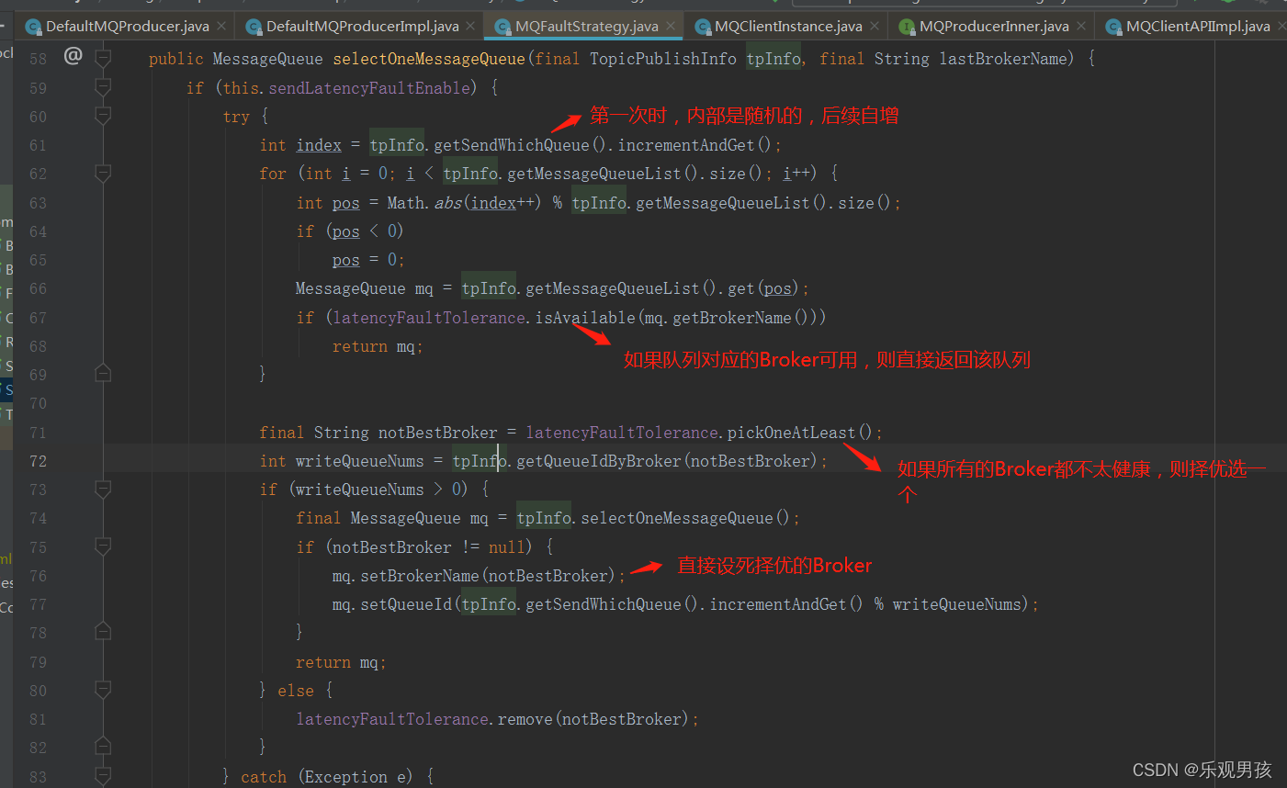Viewport: 1287px width, 788px height.
Task: Click line number 58 in the gutter
Action: click(x=38, y=60)
